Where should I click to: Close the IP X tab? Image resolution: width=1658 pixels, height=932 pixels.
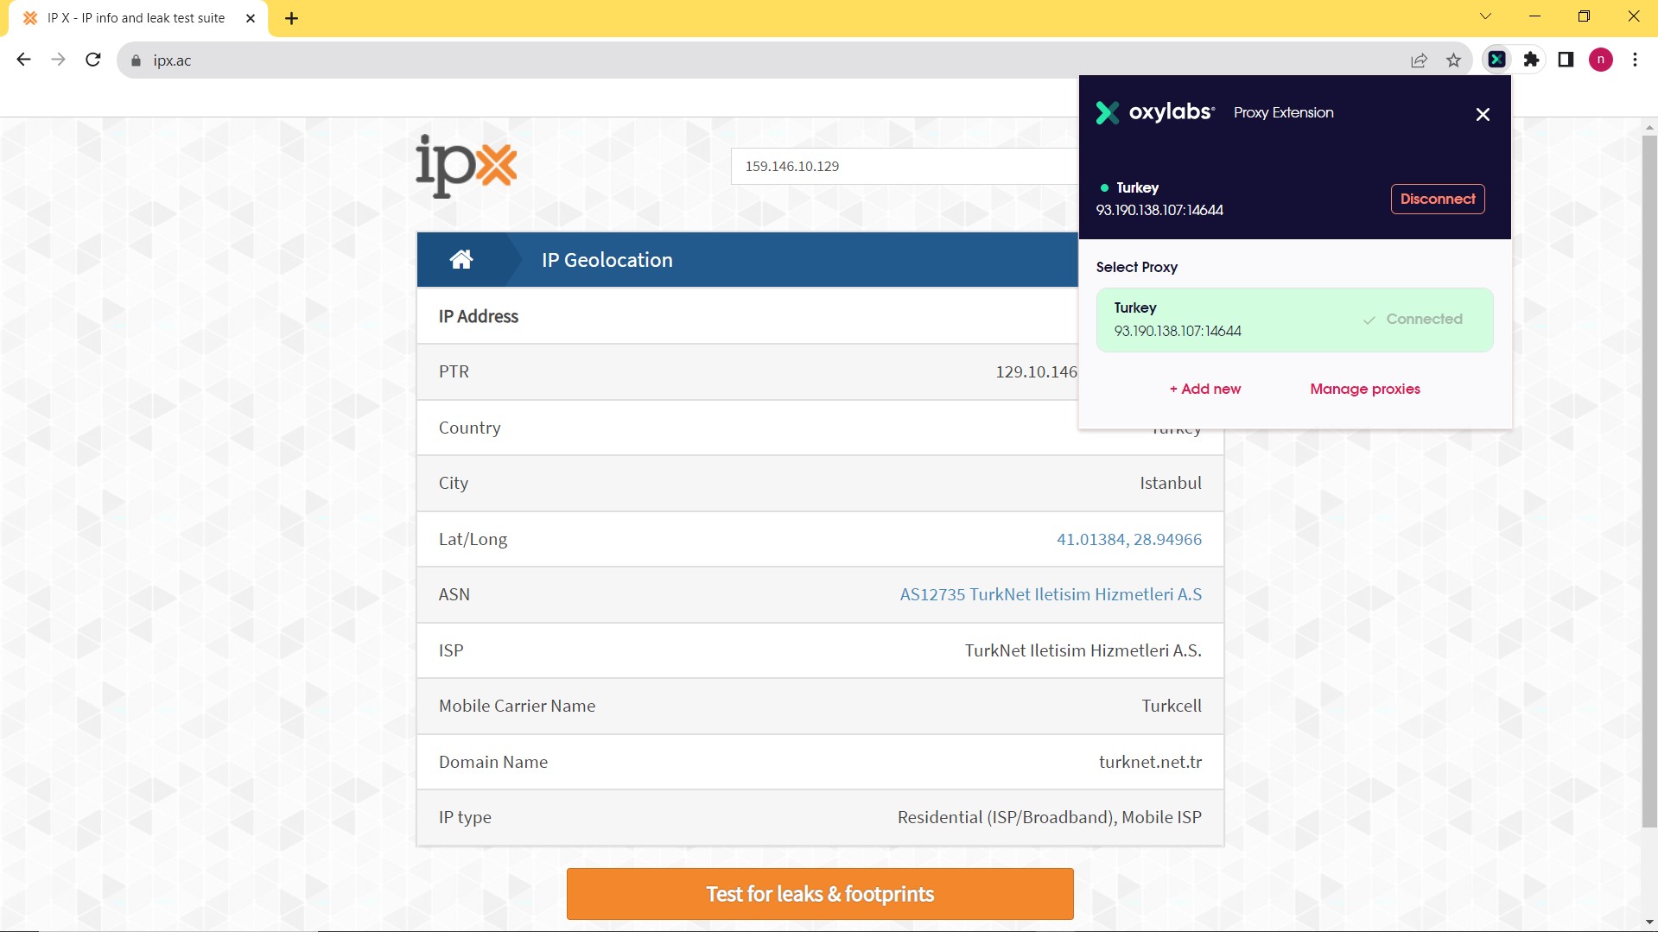251,18
